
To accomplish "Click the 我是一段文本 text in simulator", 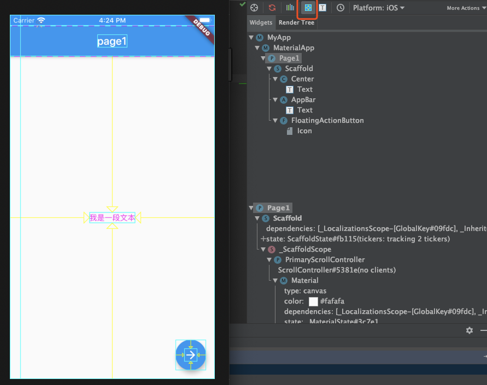I will pyautogui.click(x=112, y=217).
